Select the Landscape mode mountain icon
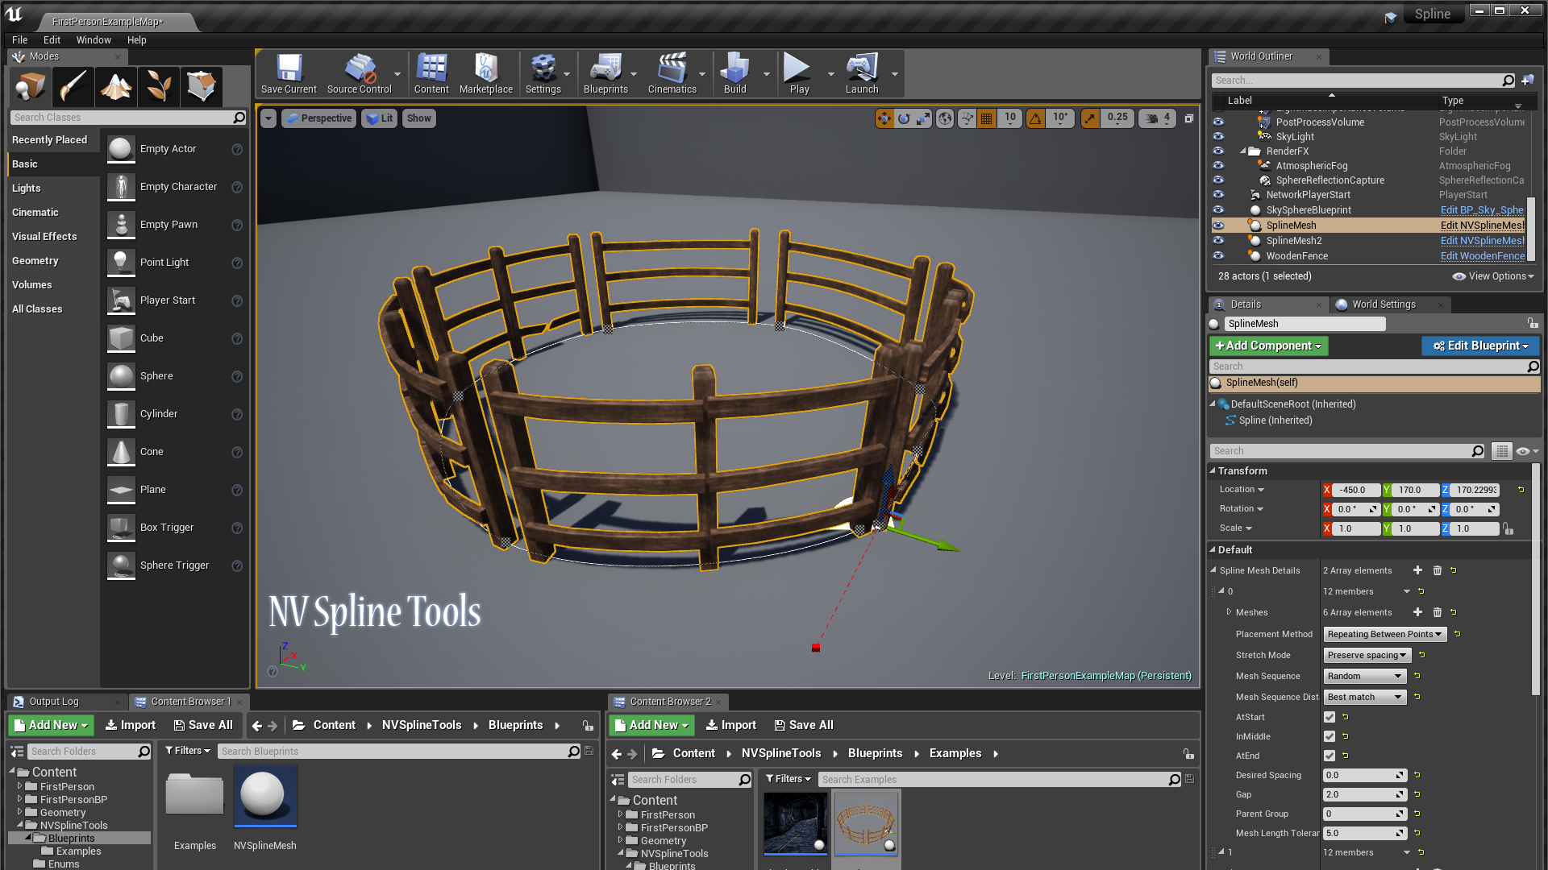 tap(116, 86)
